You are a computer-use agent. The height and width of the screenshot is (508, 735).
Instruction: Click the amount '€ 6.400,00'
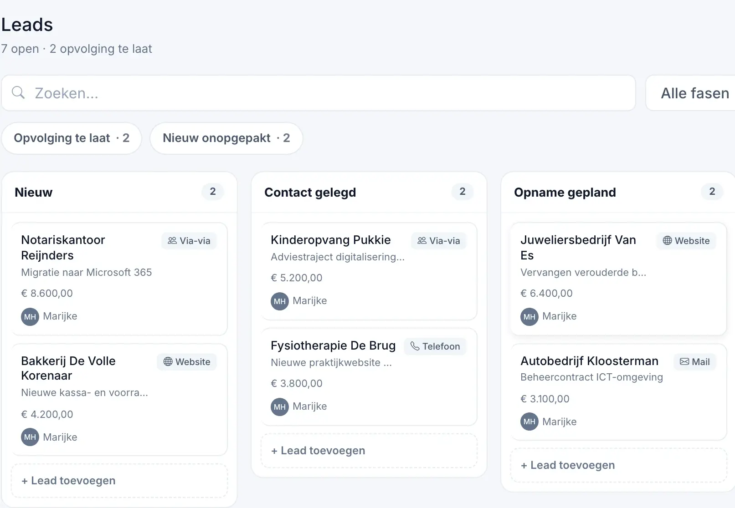(x=546, y=293)
